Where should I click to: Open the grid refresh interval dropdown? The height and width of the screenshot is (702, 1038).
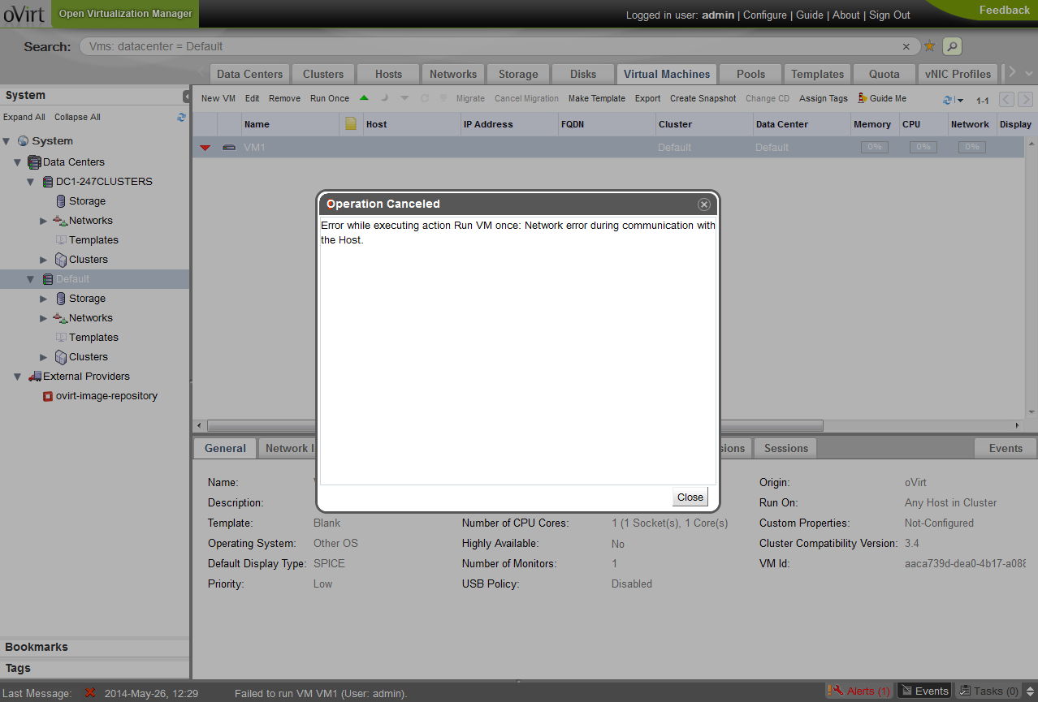tap(960, 101)
